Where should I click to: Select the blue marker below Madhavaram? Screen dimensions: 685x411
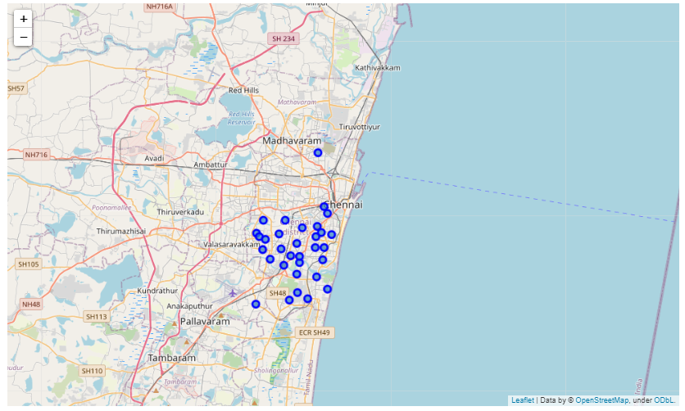(x=318, y=153)
